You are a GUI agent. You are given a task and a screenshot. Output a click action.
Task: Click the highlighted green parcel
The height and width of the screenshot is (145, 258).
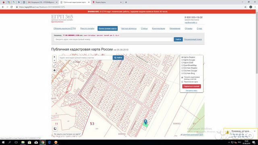[146, 125]
